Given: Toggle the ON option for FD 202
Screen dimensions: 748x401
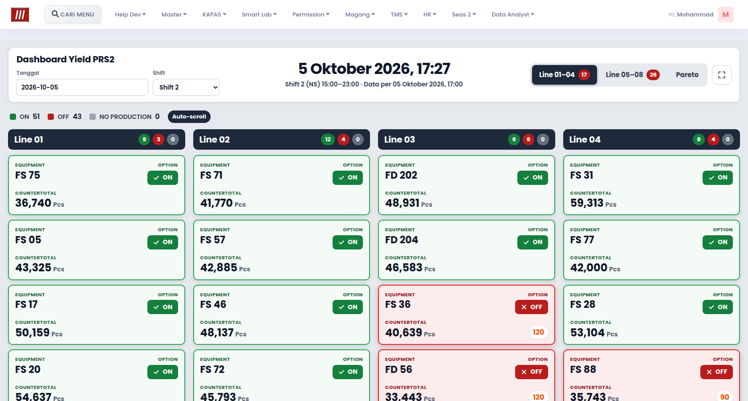Looking at the screenshot, I should tap(533, 177).
